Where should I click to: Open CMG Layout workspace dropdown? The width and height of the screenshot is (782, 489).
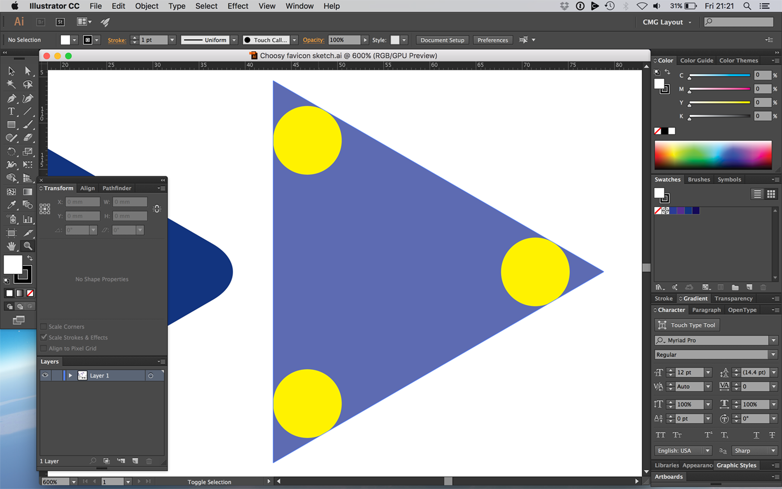click(667, 22)
